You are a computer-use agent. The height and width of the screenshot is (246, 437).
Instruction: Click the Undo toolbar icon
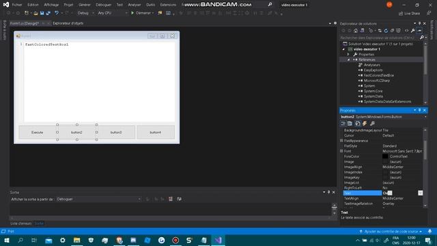pyautogui.click(x=57, y=13)
